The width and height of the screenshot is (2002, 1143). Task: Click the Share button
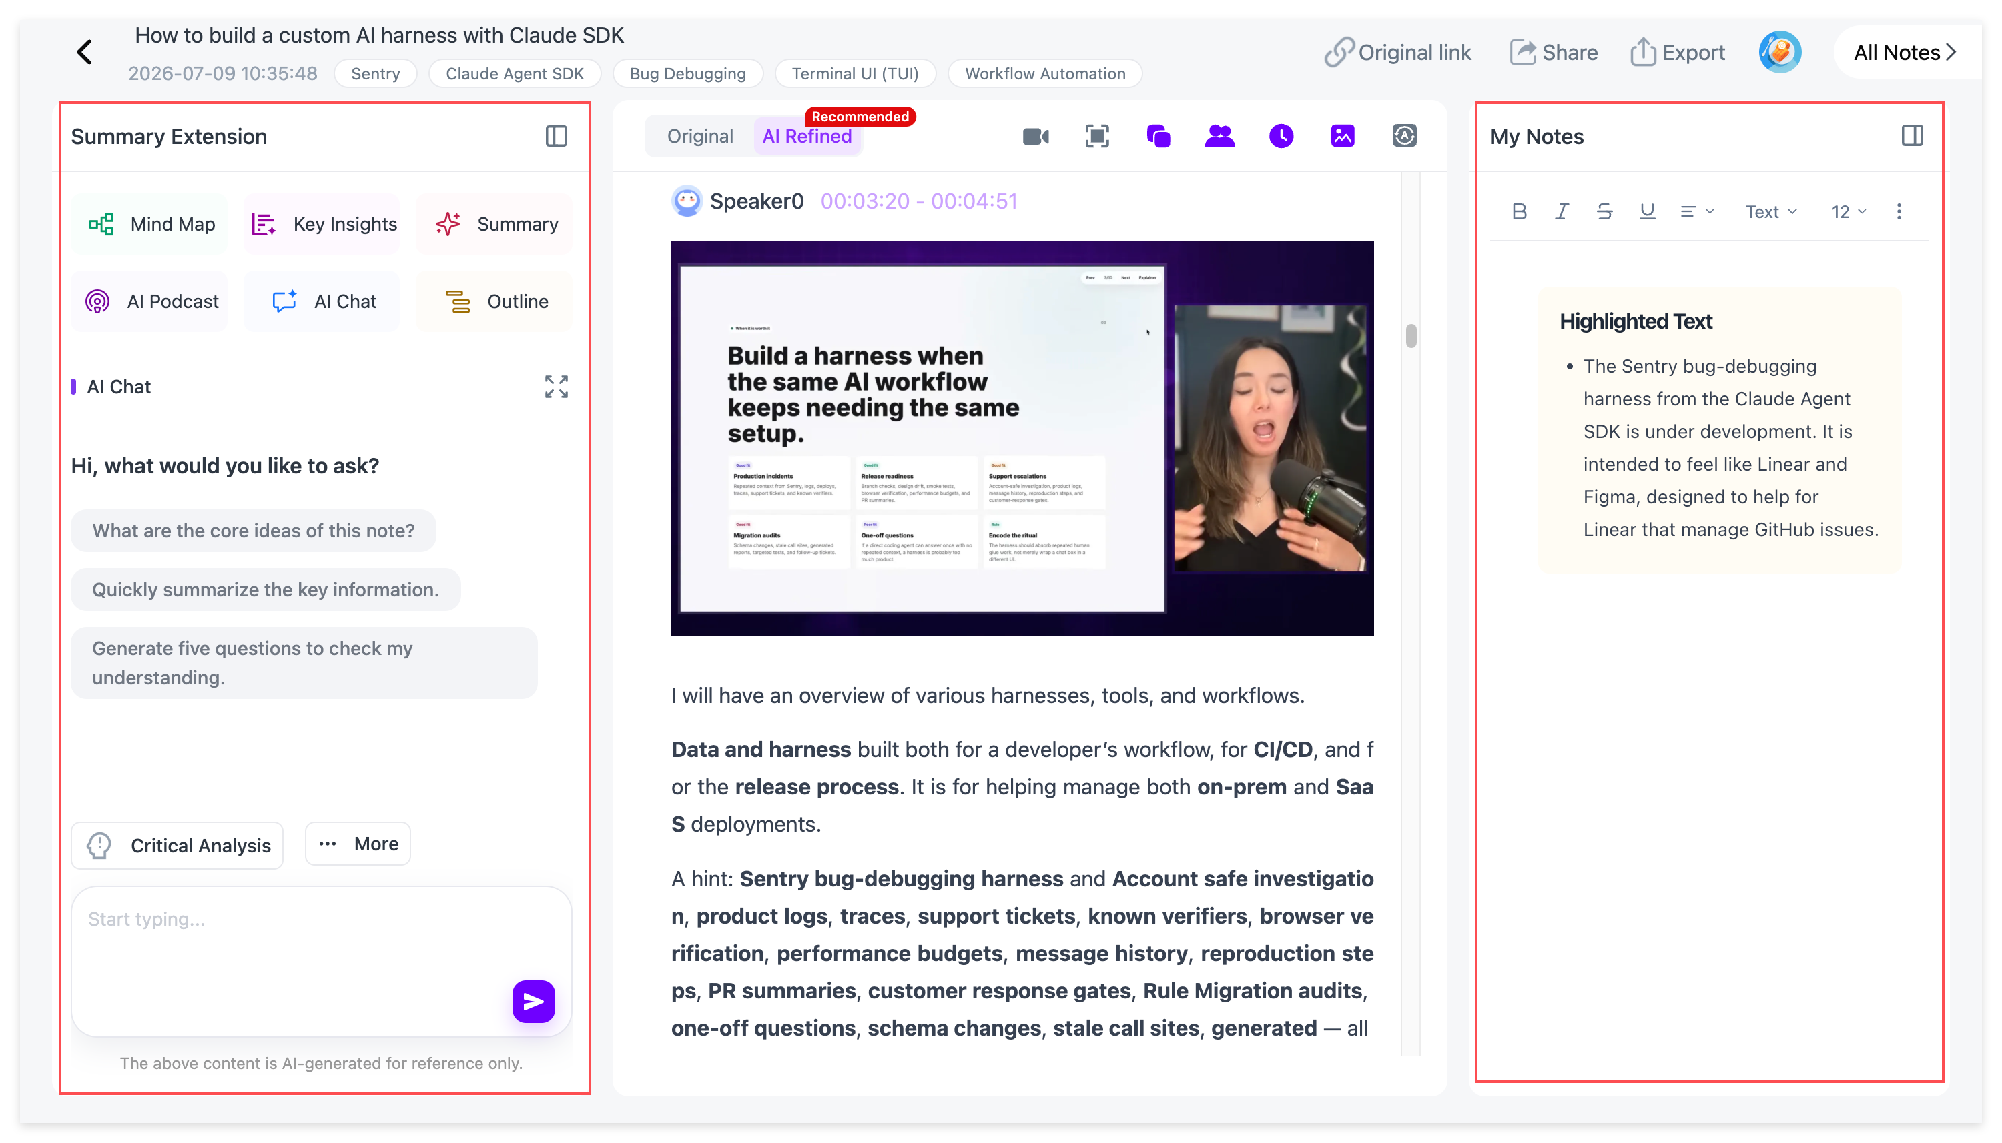click(1554, 53)
